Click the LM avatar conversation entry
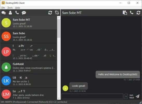Image resolution: width=142 pixels, height=104 pixels. (29, 94)
